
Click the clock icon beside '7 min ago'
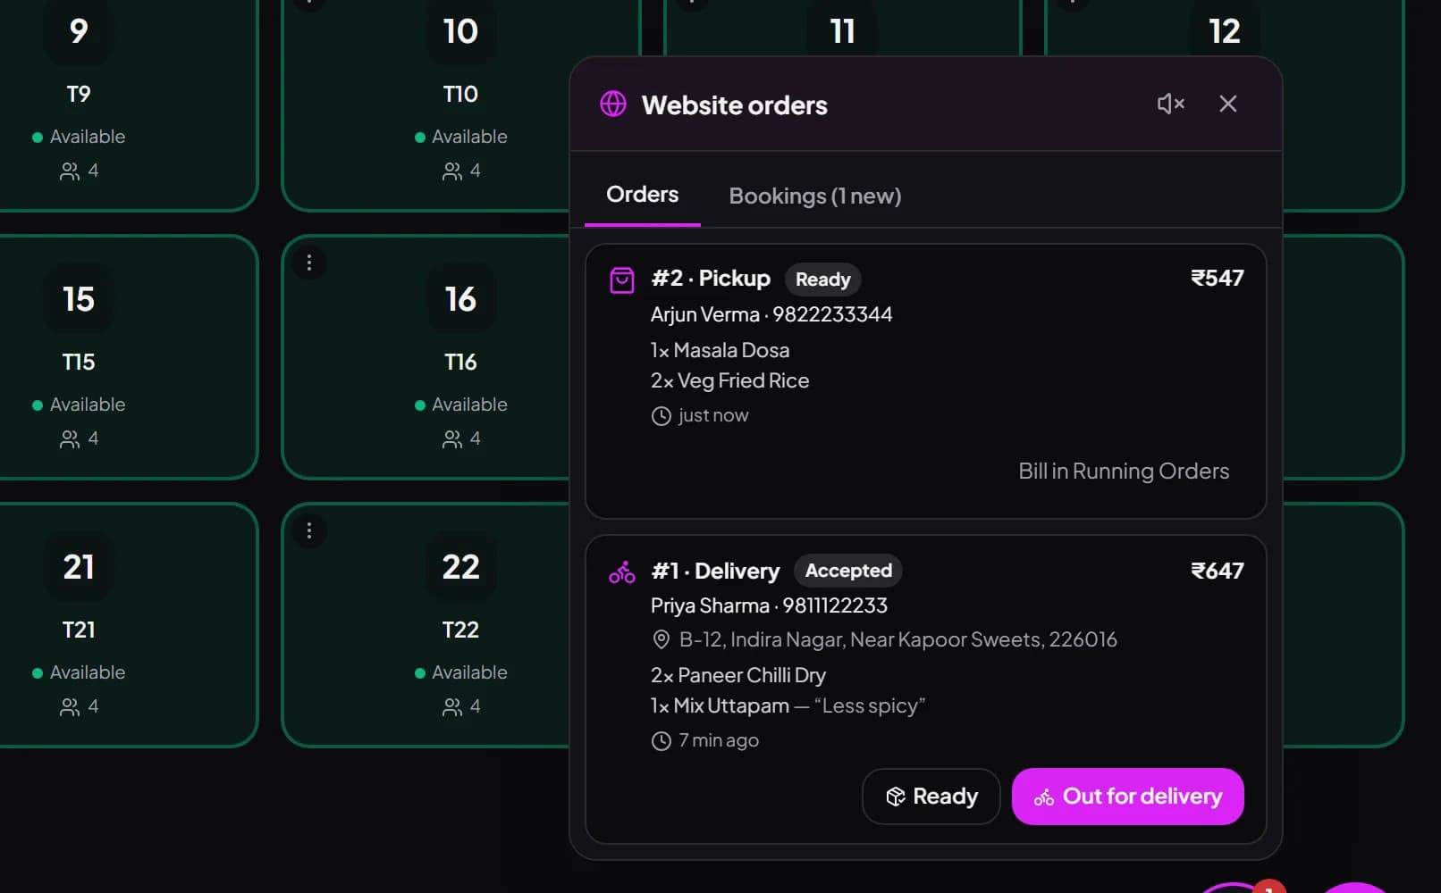pyautogui.click(x=661, y=741)
